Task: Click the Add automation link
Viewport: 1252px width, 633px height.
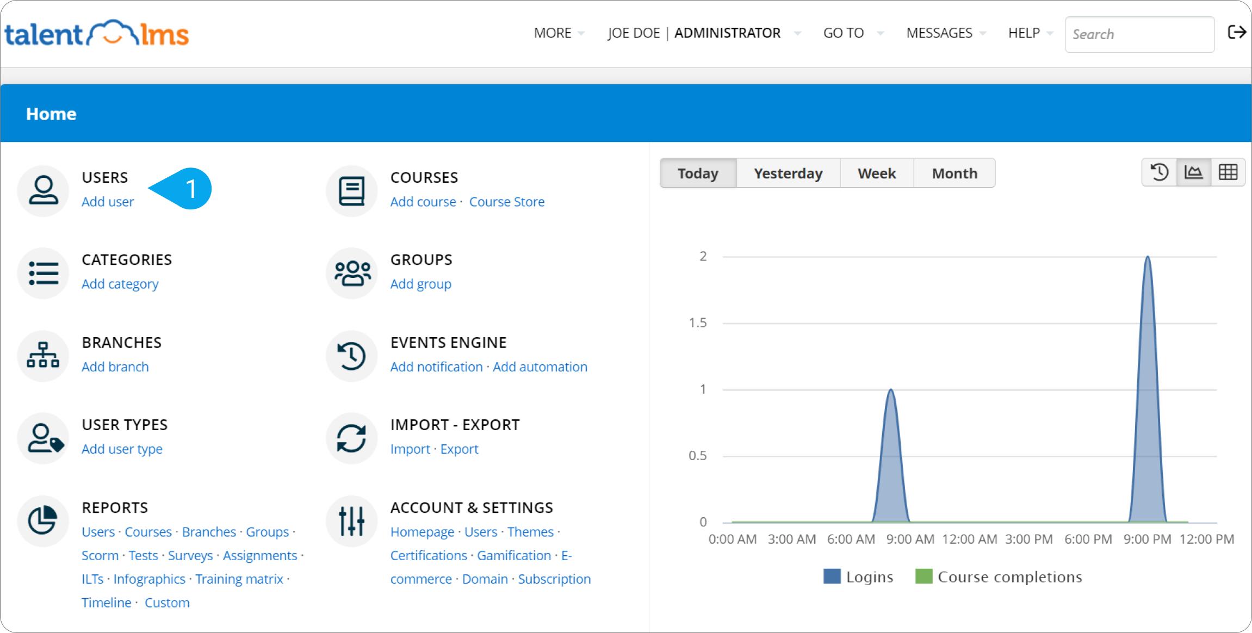Action: point(540,367)
